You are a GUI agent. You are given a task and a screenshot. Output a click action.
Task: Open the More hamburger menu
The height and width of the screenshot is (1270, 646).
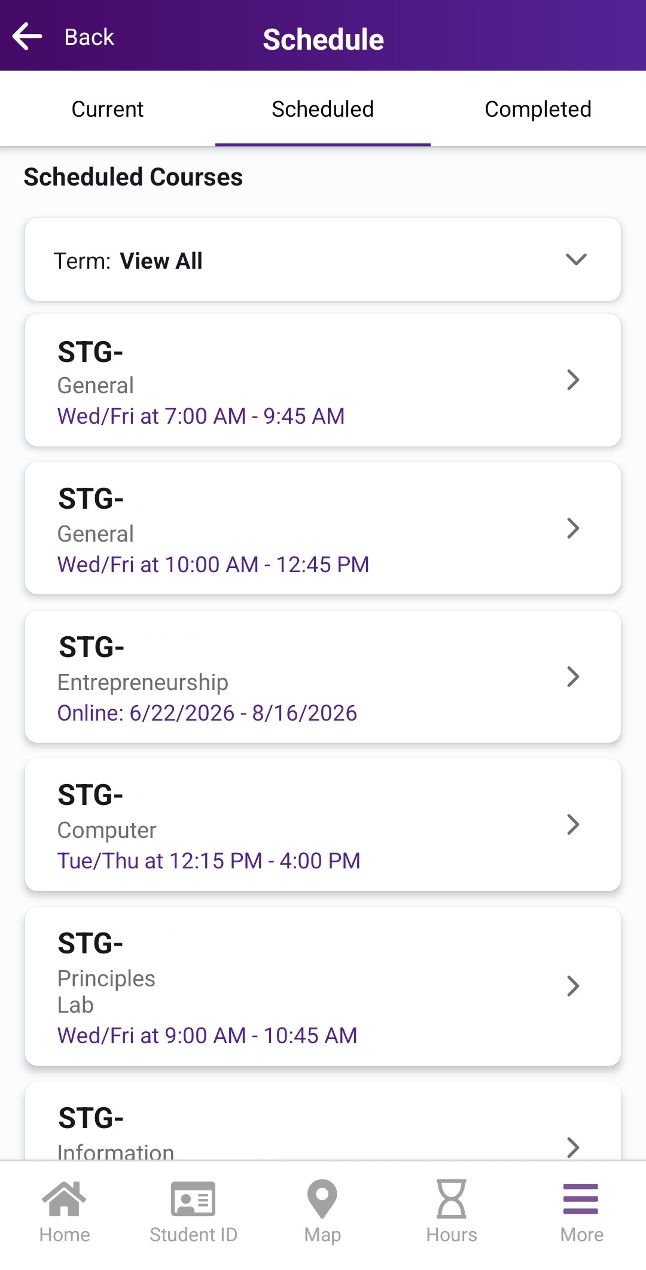pos(581,1199)
